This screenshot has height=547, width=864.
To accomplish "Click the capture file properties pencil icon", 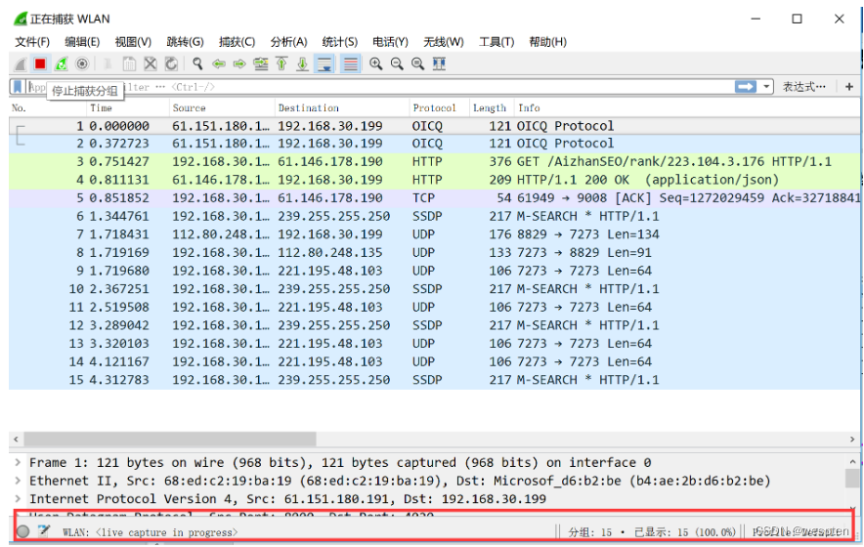I will tap(44, 531).
